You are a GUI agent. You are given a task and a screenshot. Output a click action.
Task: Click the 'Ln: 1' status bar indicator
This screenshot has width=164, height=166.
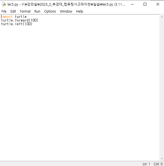(146, 164)
